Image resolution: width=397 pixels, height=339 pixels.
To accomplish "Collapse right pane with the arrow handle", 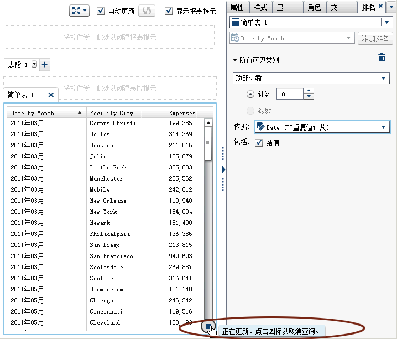I will [223, 169].
